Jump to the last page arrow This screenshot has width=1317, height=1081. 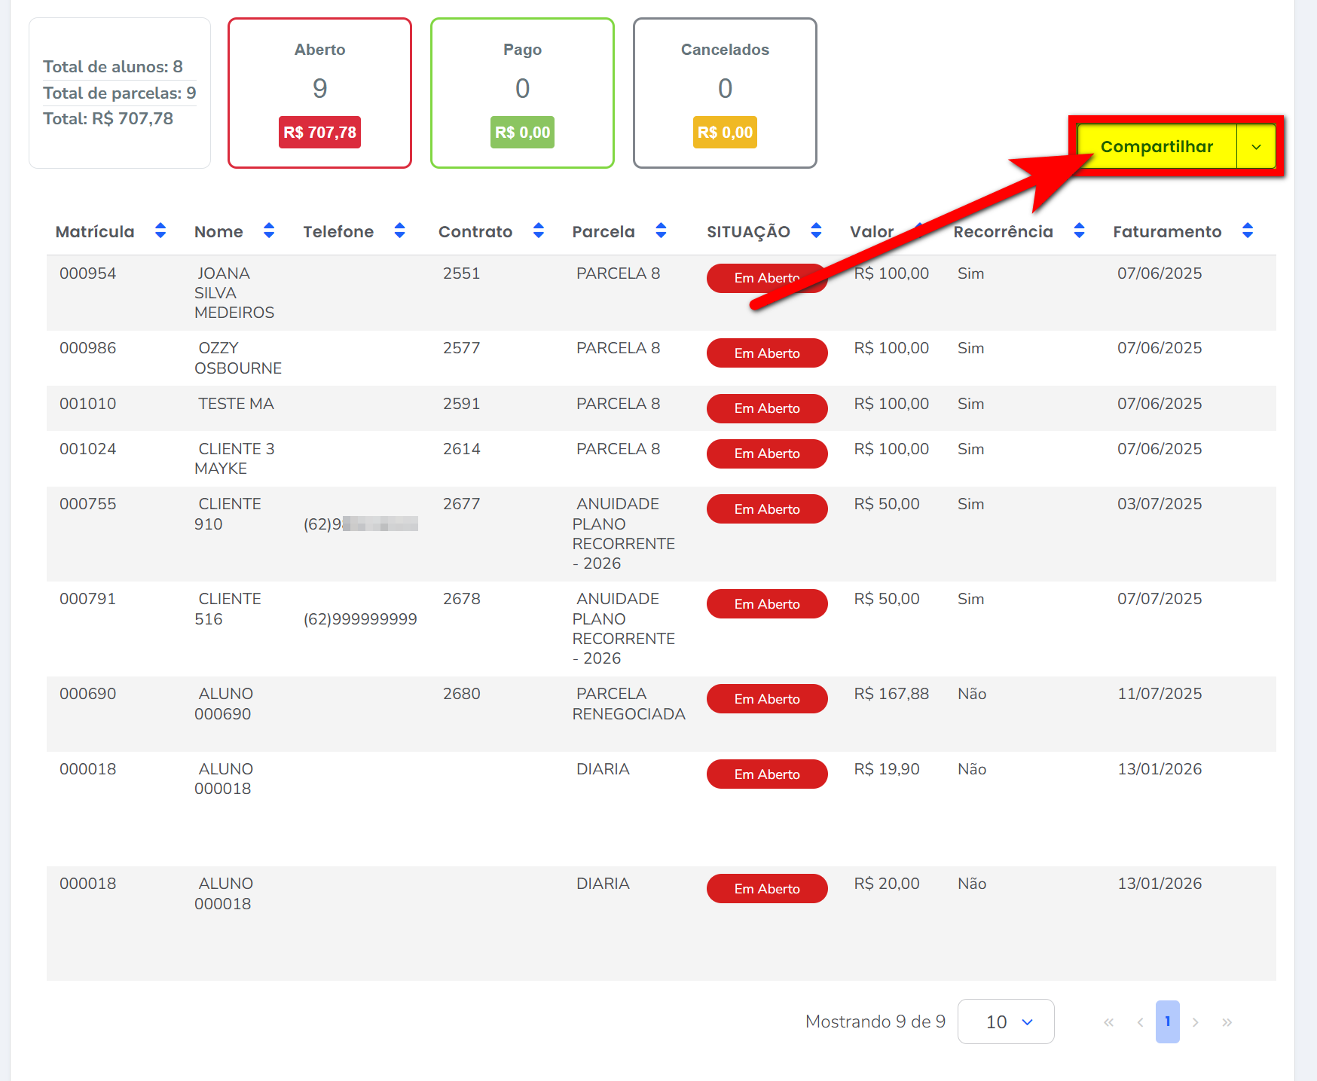click(1227, 1022)
